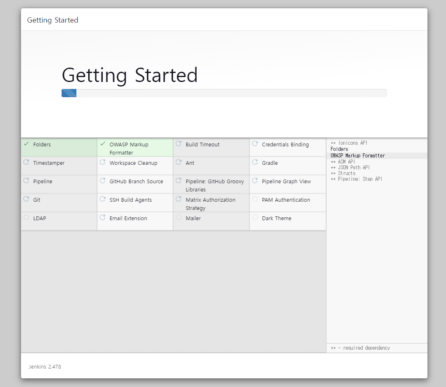Click the PAM Authentication label
Screen dimensions: 446x387
coord(286,200)
